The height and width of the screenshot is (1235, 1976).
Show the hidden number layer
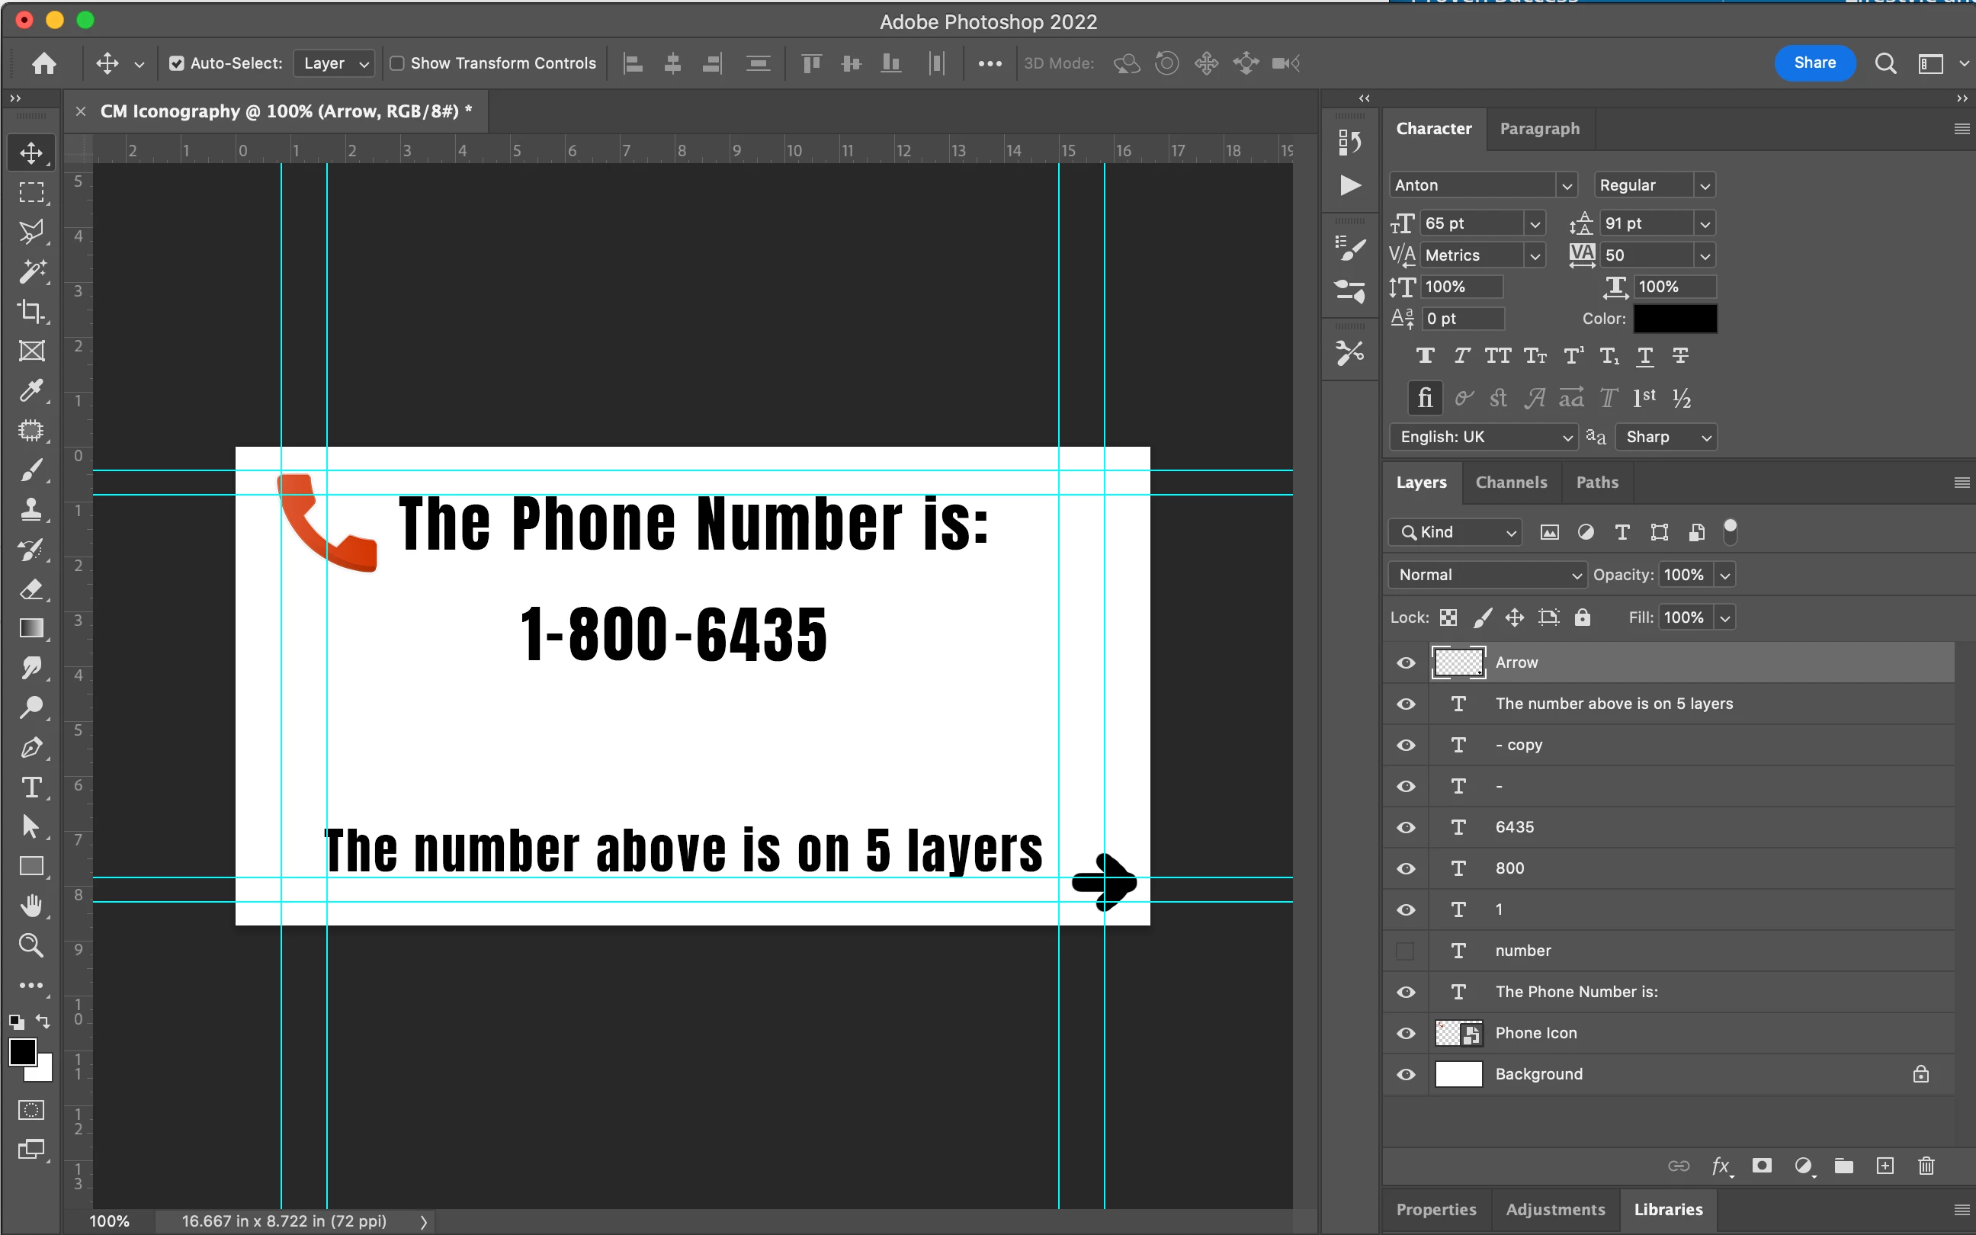pos(1405,951)
